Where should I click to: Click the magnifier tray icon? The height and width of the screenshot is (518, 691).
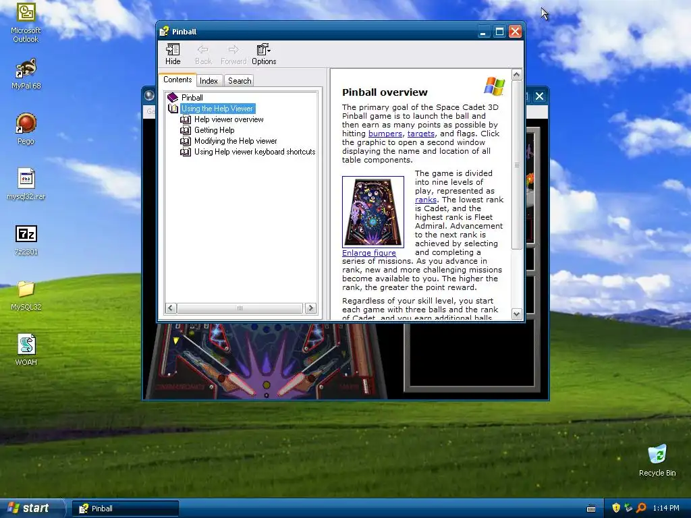point(641,509)
